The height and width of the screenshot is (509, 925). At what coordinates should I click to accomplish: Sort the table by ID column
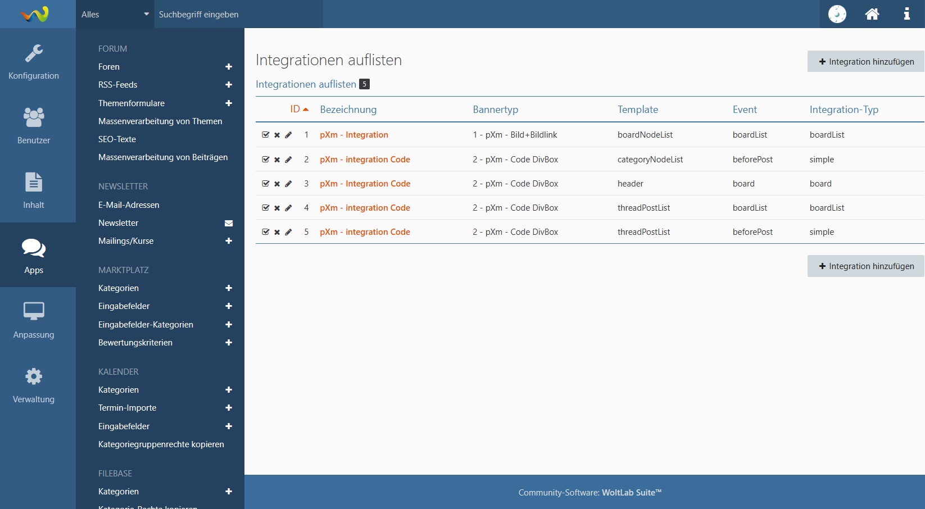coord(295,109)
